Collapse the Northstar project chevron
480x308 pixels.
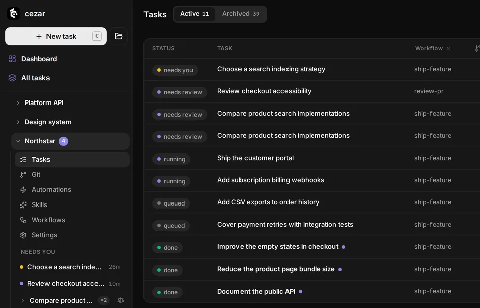pyautogui.click(x=18, y=141)
